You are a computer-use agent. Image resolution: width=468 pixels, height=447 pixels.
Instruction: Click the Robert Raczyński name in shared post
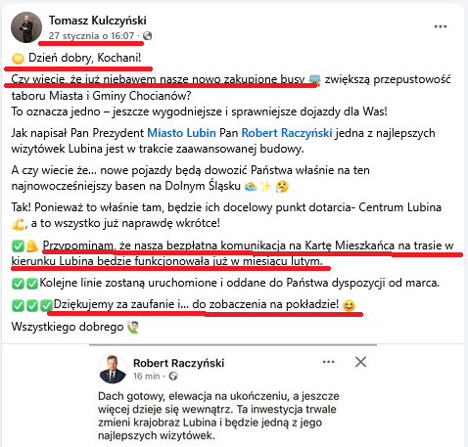click(x=178, y=363)
